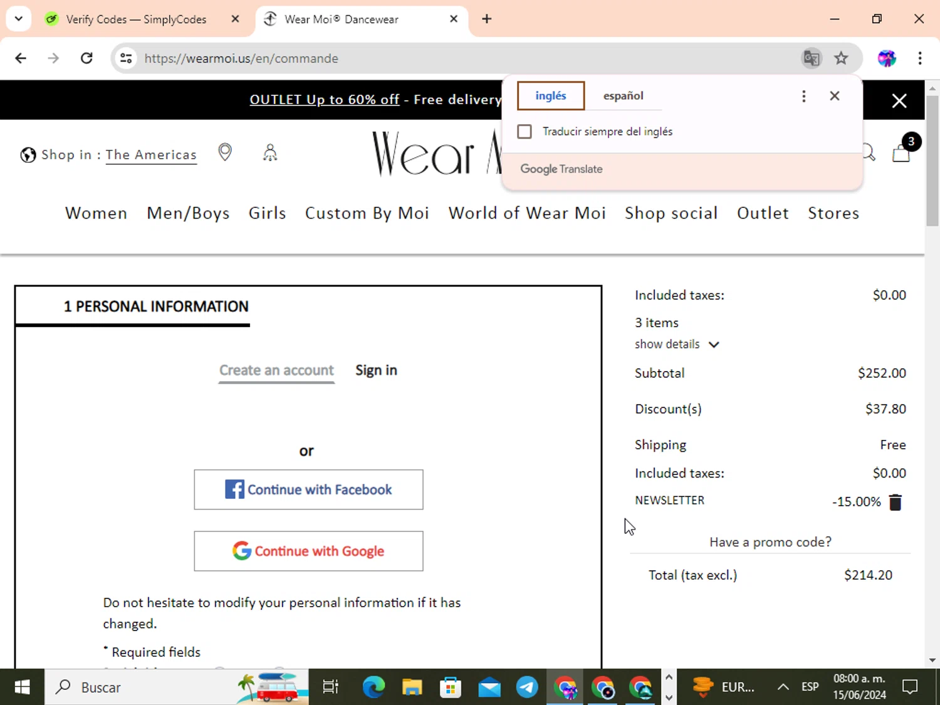Image resolution: width=940 pixels, height=705 pixels.
Task: Open the account dancer icon
Action: coord(270,152)
